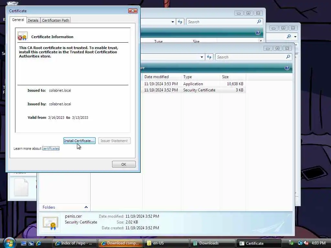Minimize the back Explorer window
The width and height of the screenshot is (331, 248).
[x=239, y=13]
